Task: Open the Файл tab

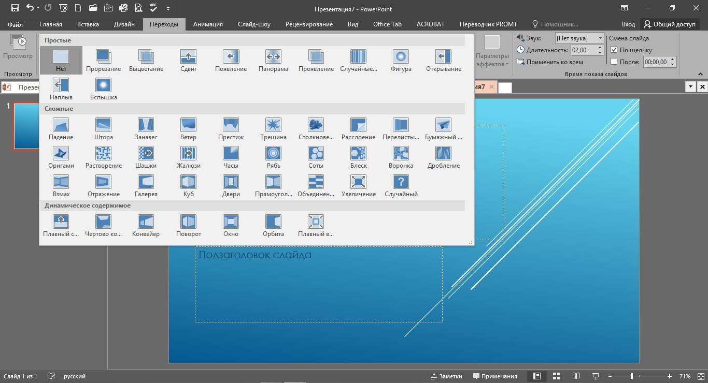Action: pyautogui.click(x=16, y=24)
